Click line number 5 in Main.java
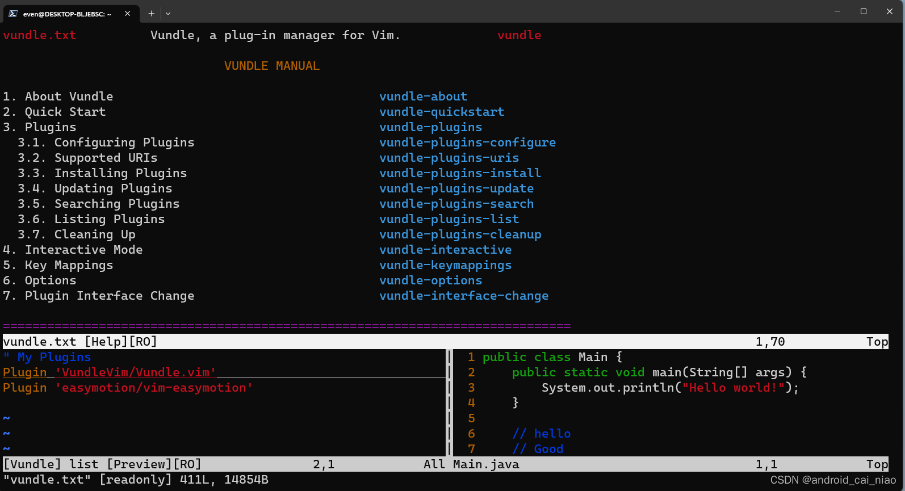The width and height of the screenshot is (905, 491). click(x=471, y=418)
